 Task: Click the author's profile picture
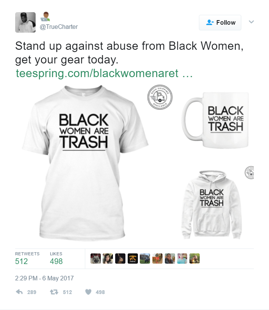coord(25,22)
